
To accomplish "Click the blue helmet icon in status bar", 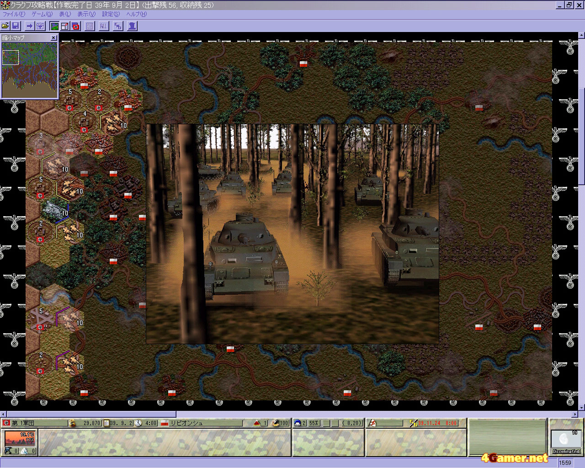I will (x=297, y=423).
